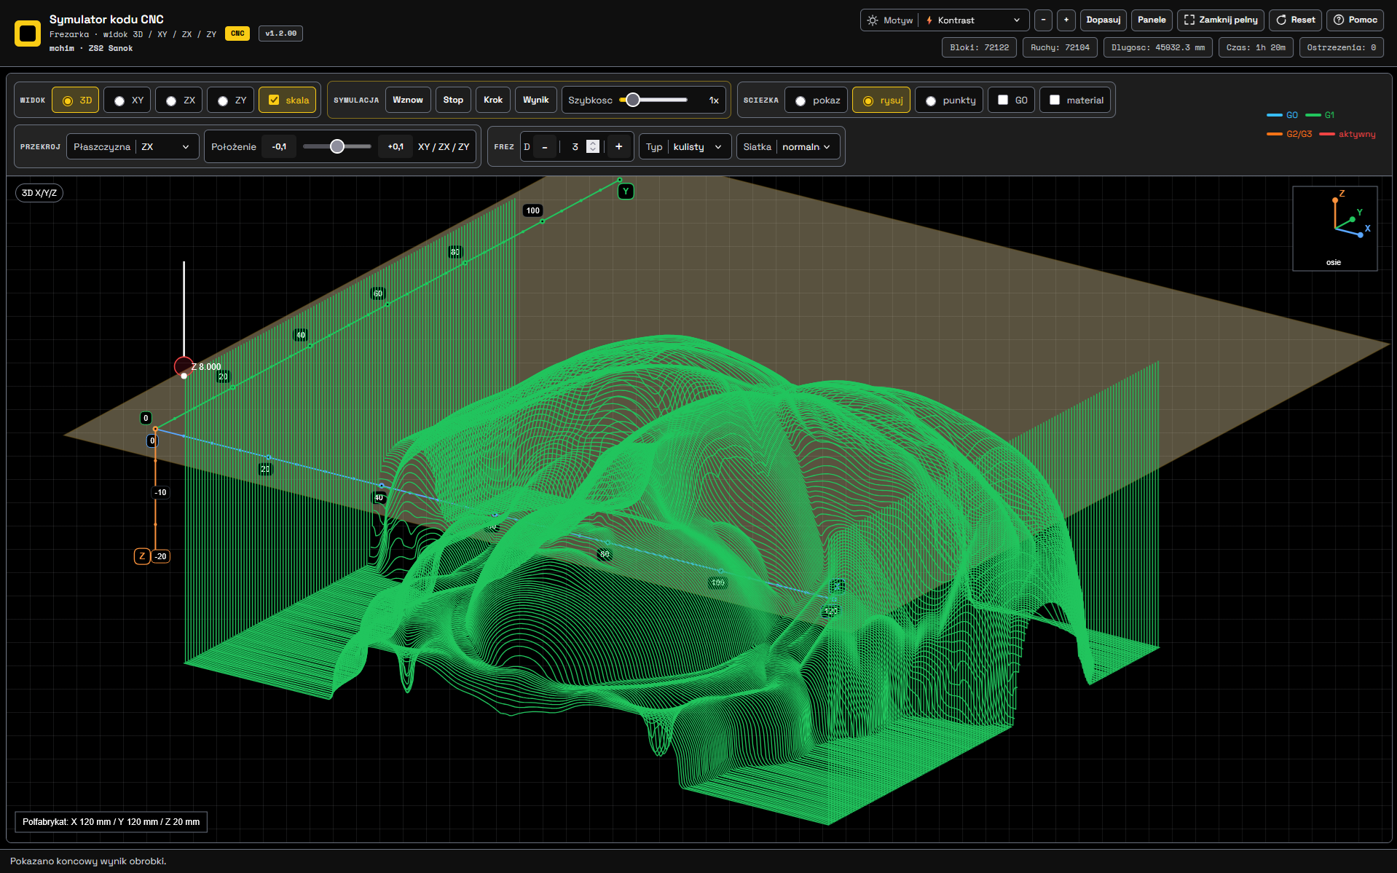Enable the G0 path checkbox
Viewport: 1397px width, 873px height.
1012,100
